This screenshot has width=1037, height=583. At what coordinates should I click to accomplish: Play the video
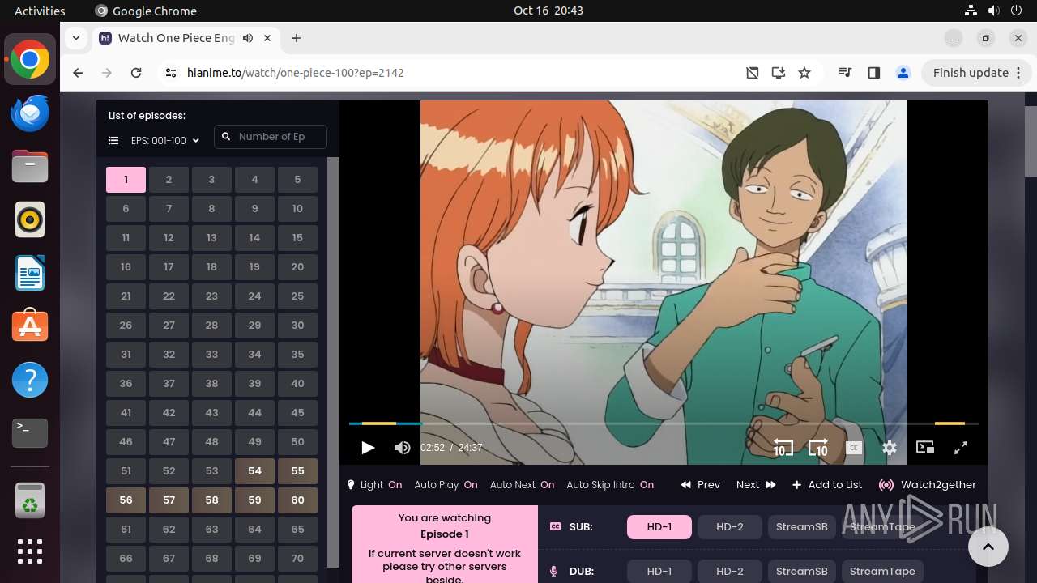pyautogui.click(x=368, y=447)
